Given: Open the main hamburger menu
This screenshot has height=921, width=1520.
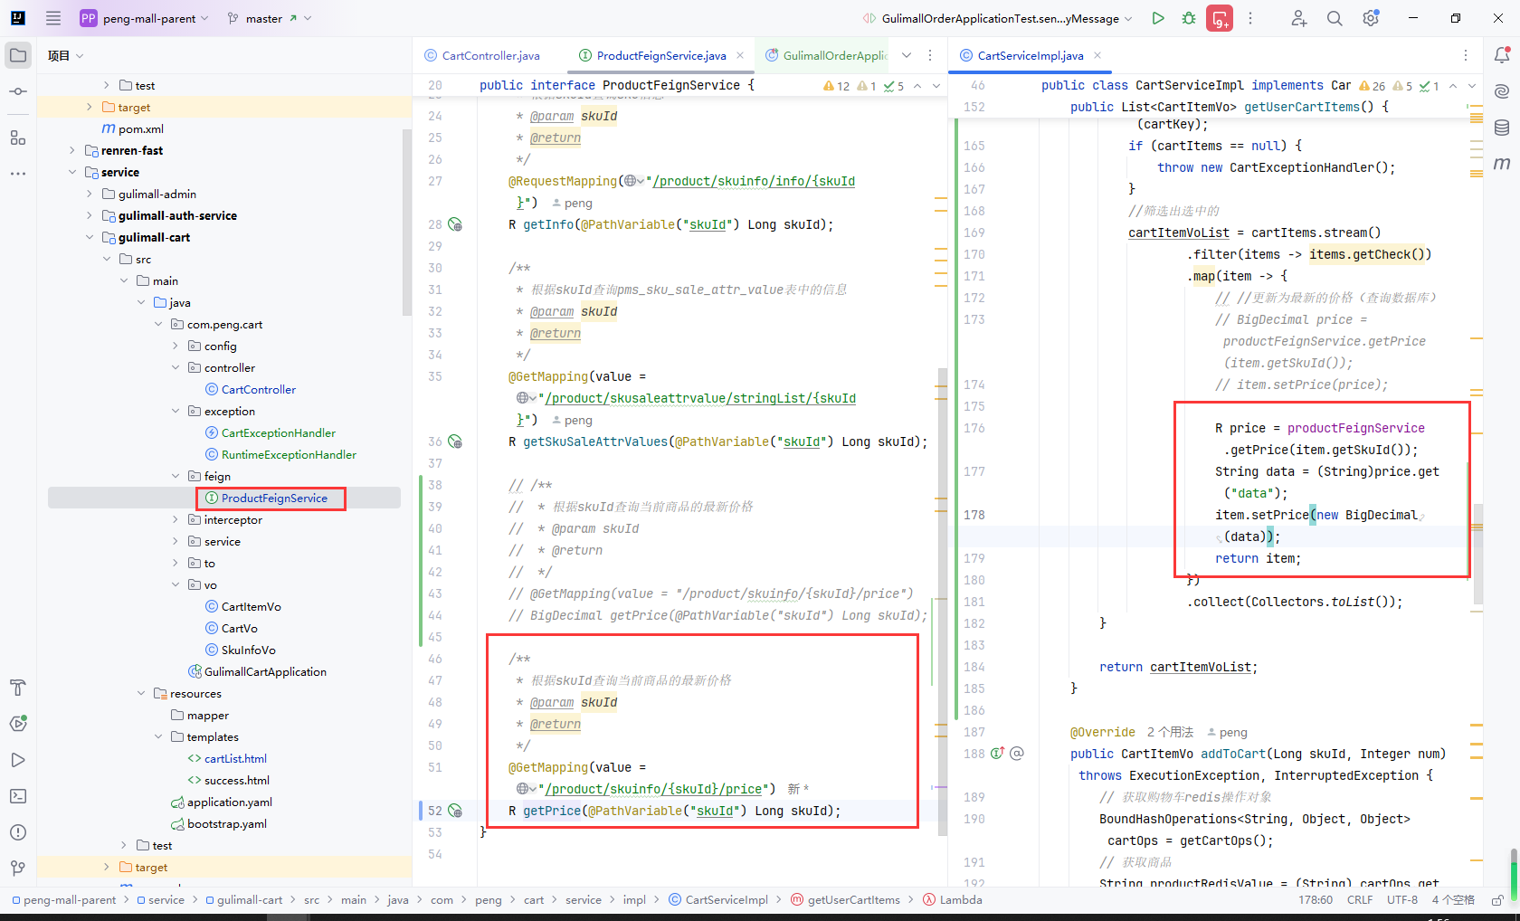Looking at the screenshot, I should 53,18.
